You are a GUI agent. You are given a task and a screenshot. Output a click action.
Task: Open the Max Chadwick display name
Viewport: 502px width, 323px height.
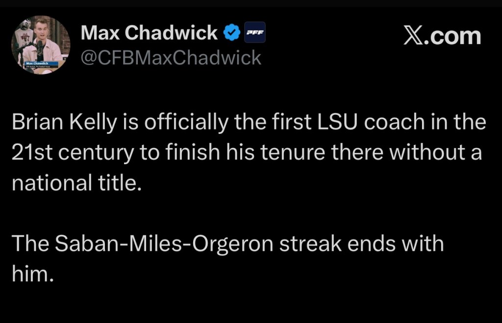[149, 33]
